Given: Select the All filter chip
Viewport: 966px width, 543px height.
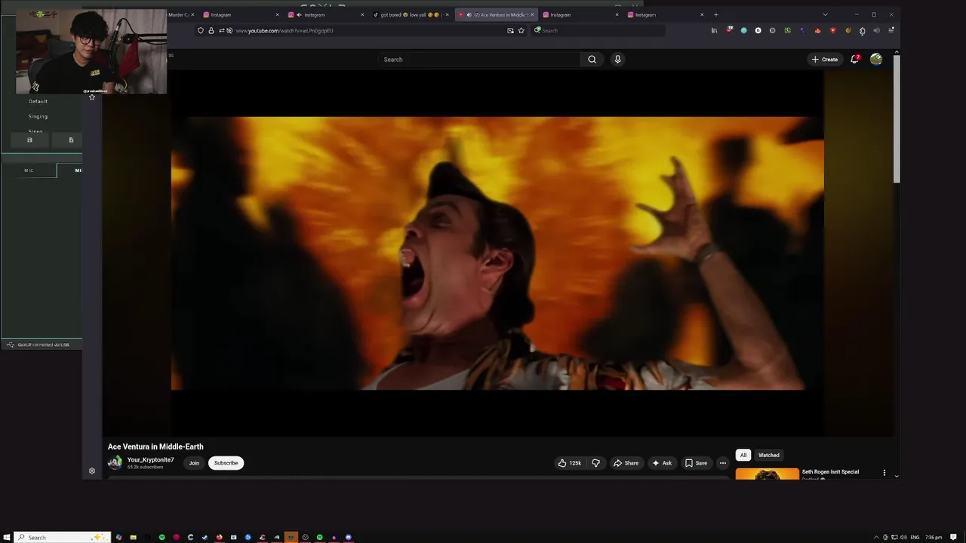Looking at the screenshot, I should pyautogui.click(x=743, y=455).
